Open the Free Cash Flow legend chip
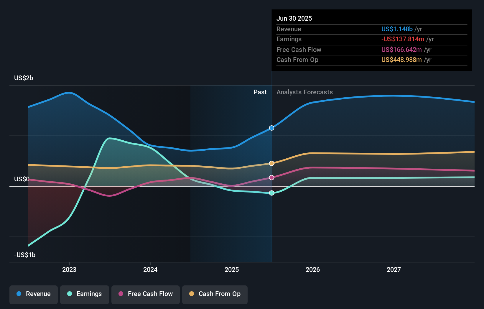The width and height of the screenshot is (484, 309). click(146, 294)
